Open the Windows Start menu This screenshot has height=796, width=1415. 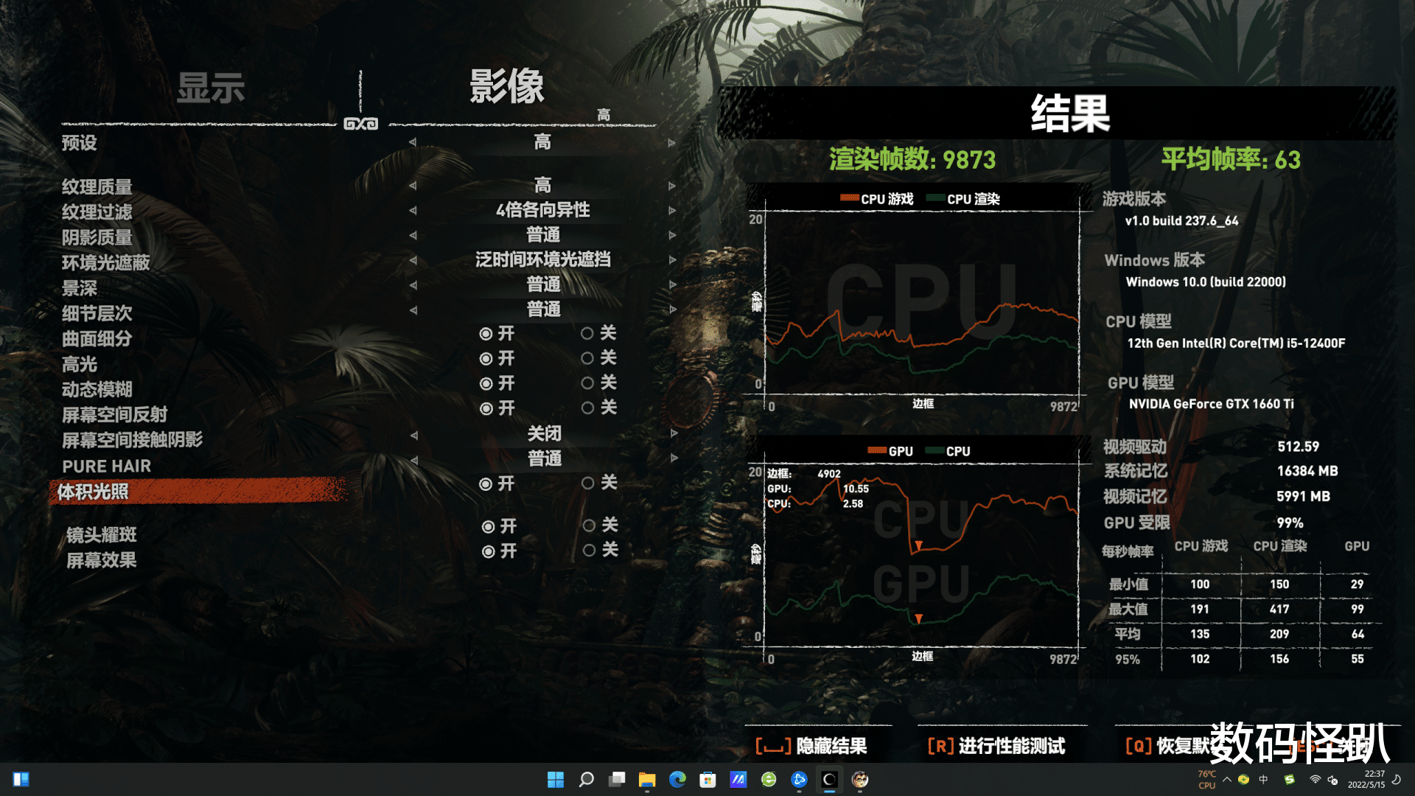(556, 780)
